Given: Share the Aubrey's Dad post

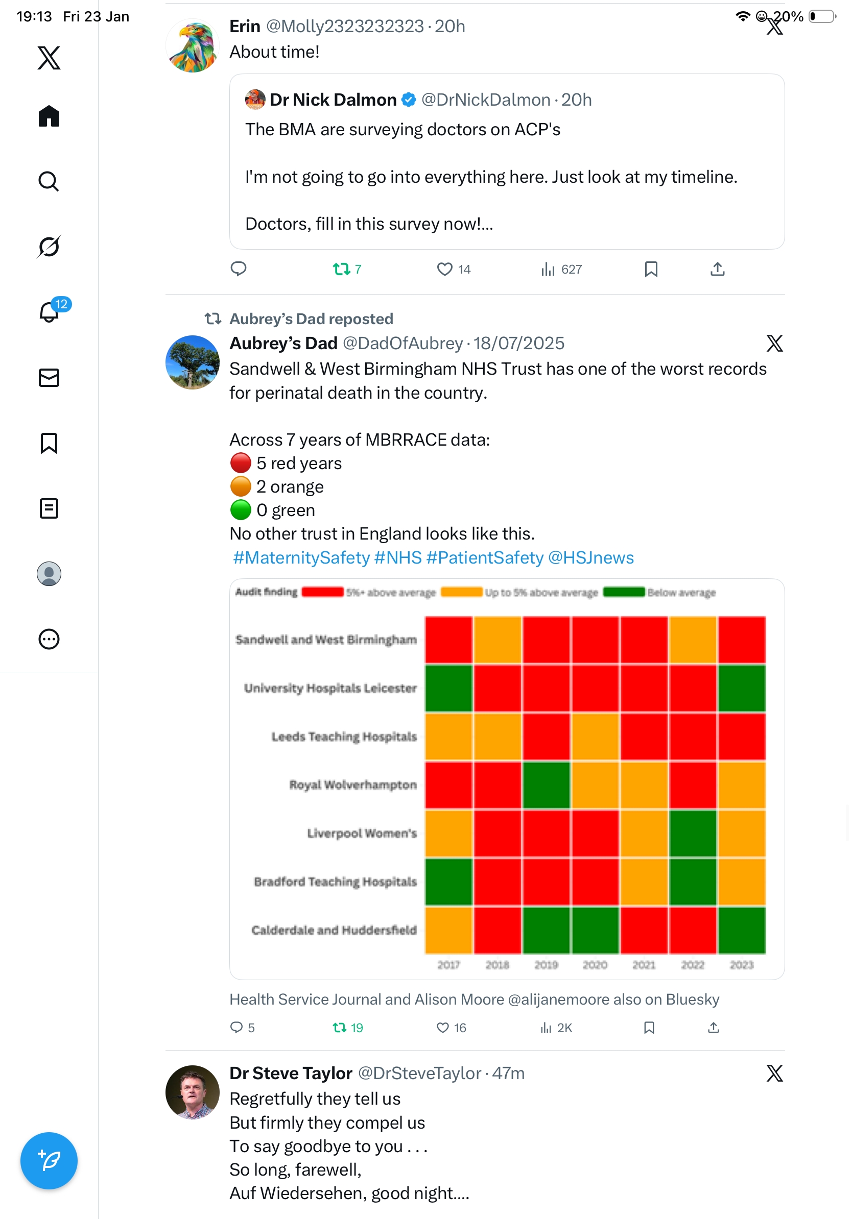Looking at the screenshot, I should (x=714, y=1028).
